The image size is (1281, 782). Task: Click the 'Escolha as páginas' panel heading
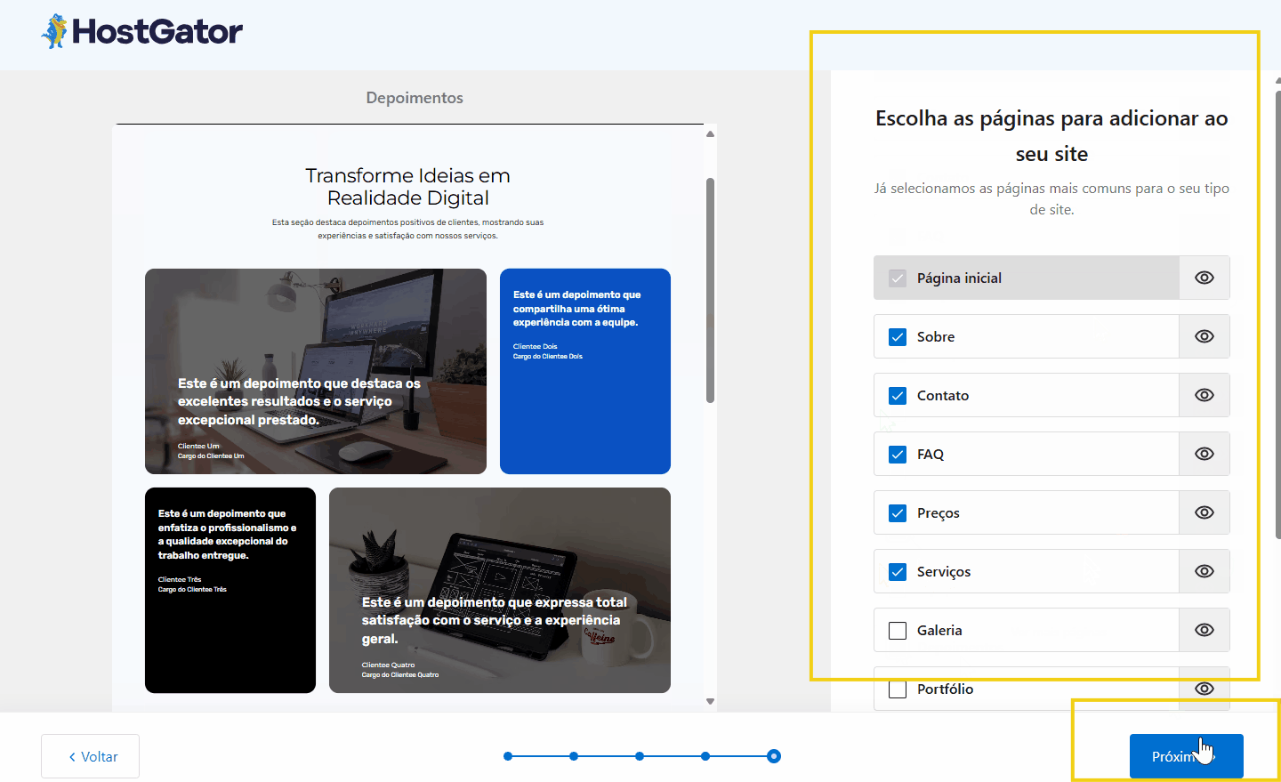pyautogui.click(x=1051, y=136)
